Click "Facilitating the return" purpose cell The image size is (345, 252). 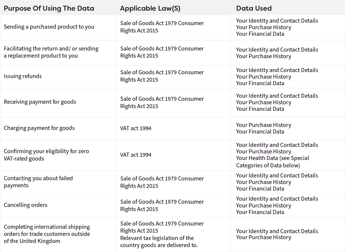(x=51, y=52)
